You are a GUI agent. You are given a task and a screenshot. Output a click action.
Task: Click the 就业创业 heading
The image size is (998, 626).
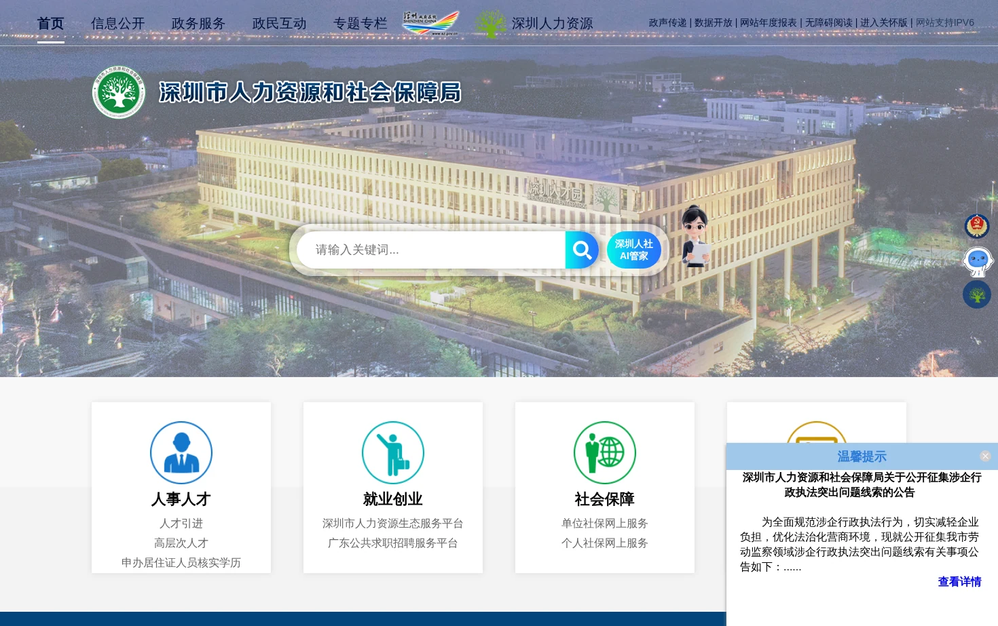point(393,499)
